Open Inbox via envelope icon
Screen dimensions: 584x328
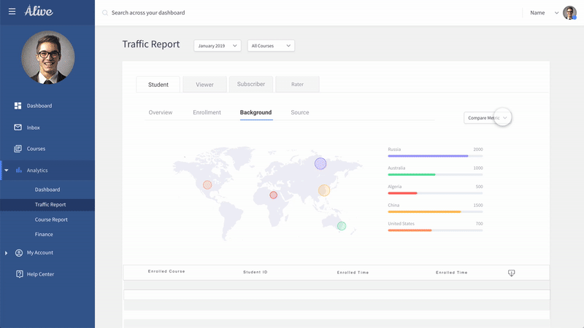coord(18,128)
